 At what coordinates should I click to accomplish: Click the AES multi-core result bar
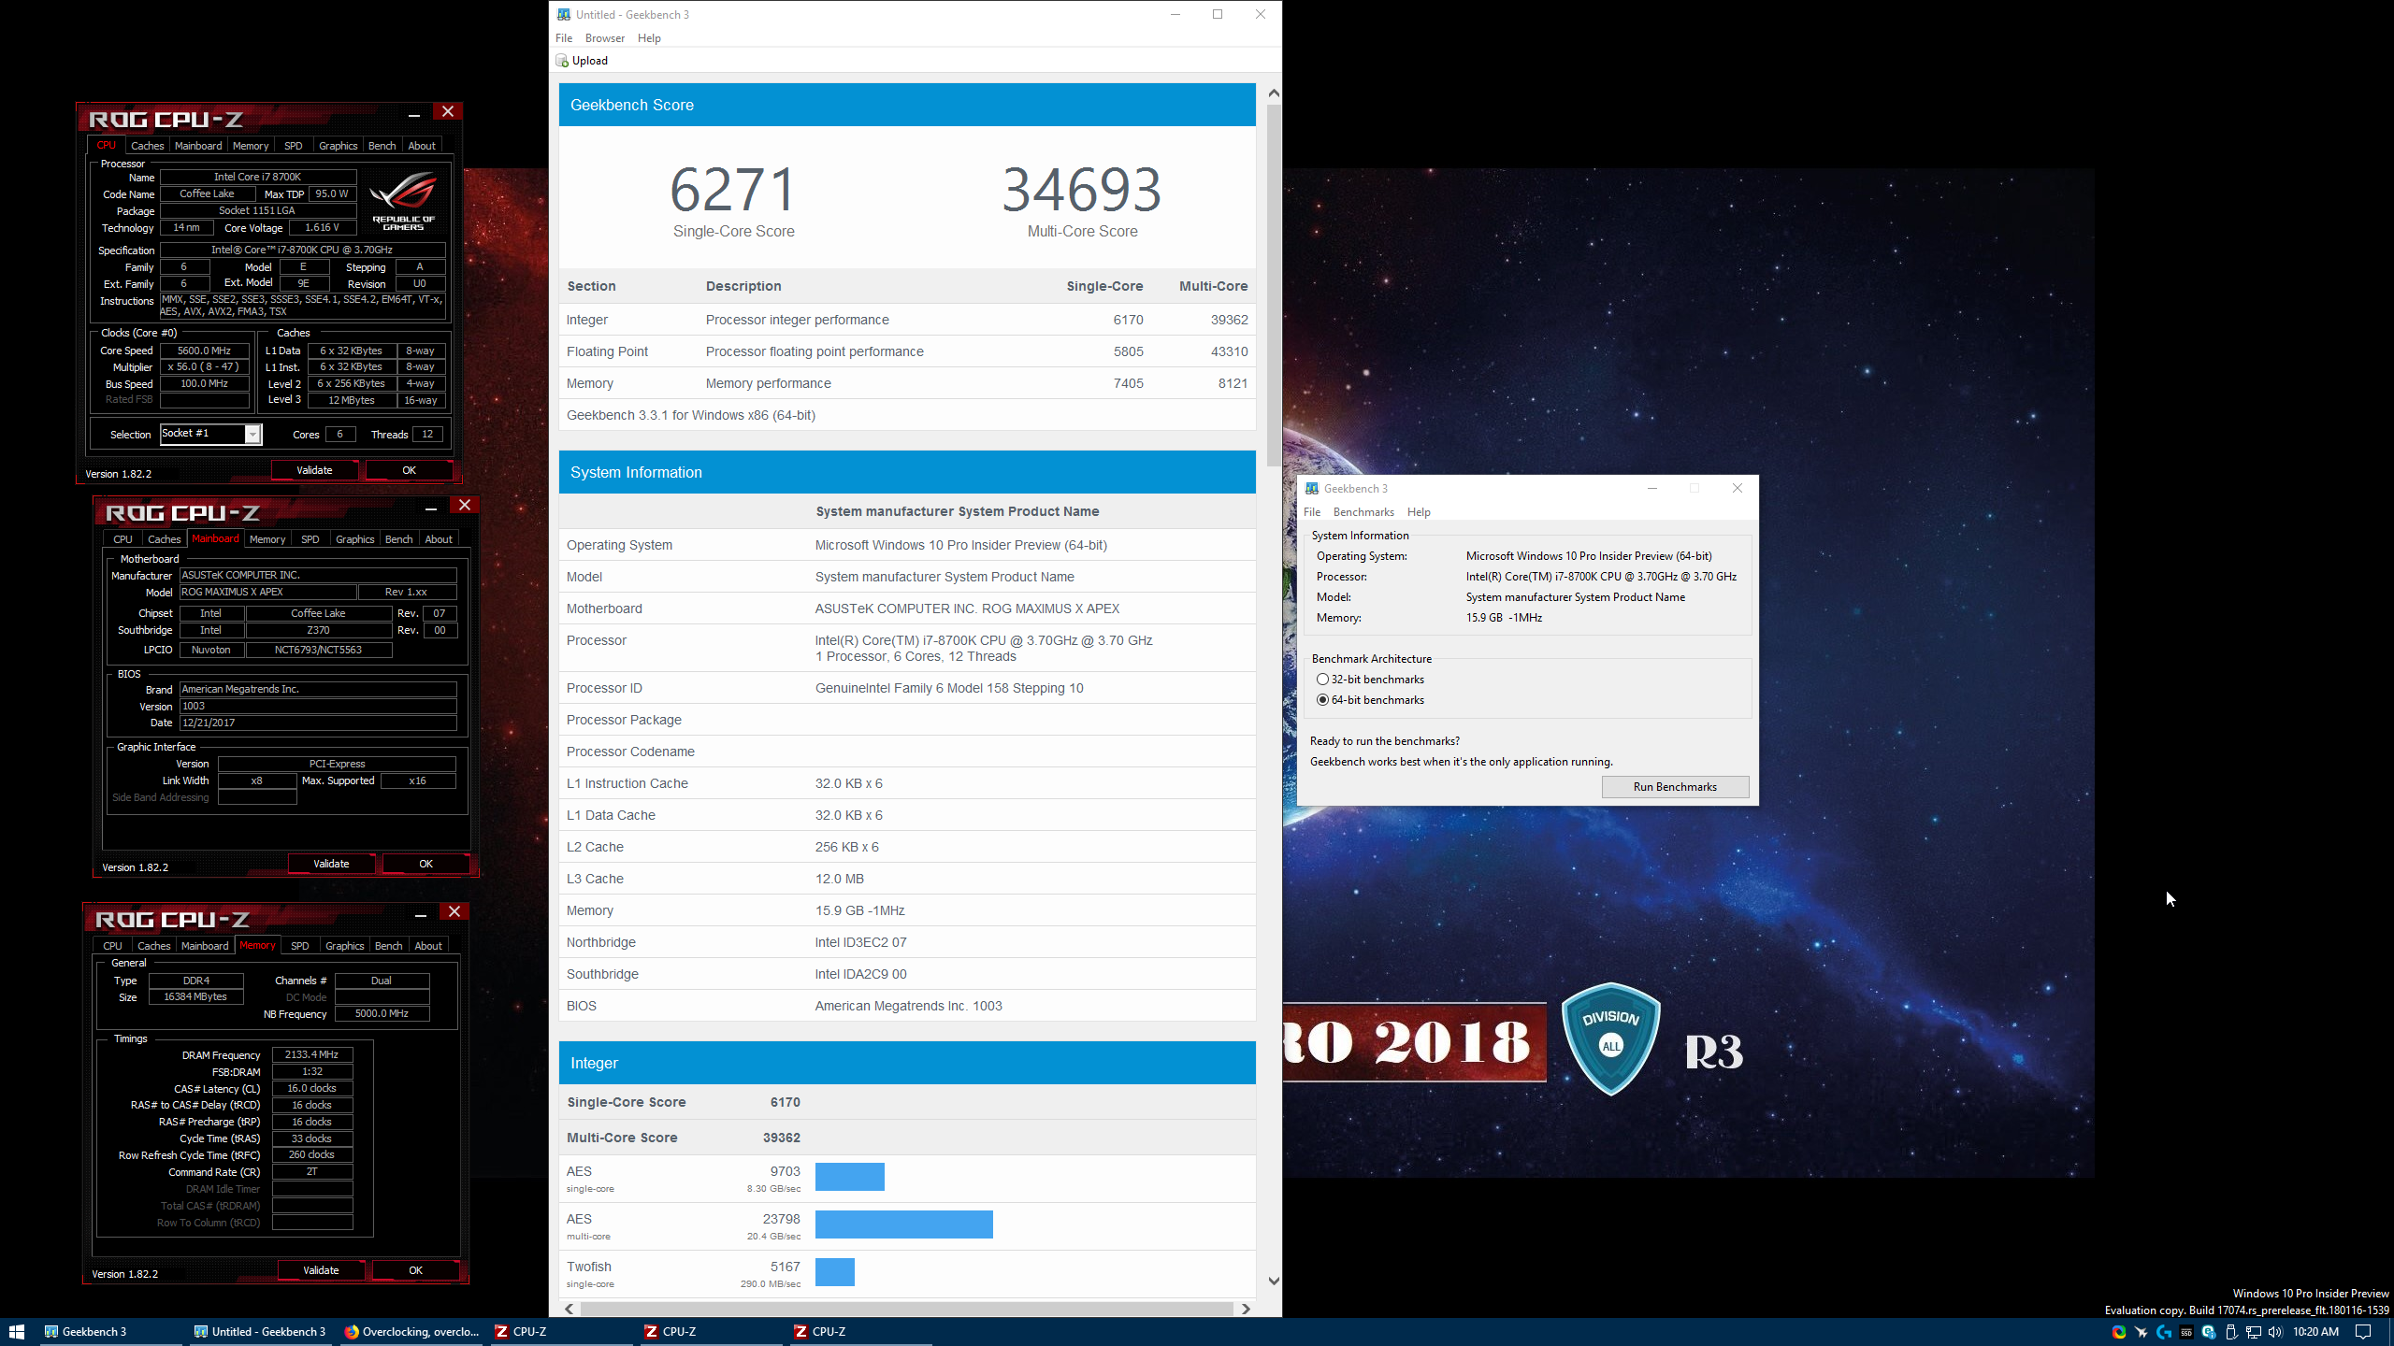904,1224
